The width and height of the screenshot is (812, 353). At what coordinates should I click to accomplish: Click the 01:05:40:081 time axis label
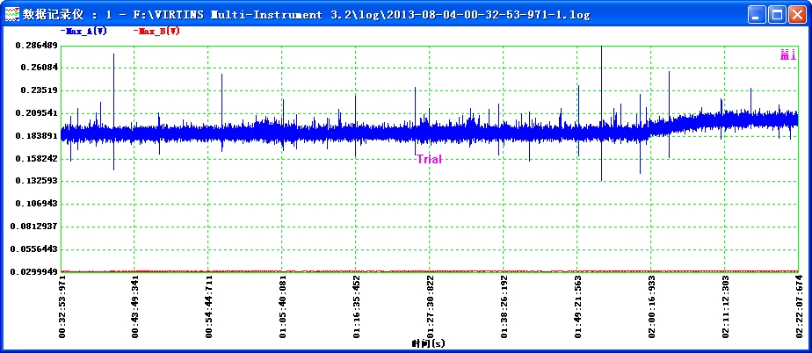pos(282,307)
